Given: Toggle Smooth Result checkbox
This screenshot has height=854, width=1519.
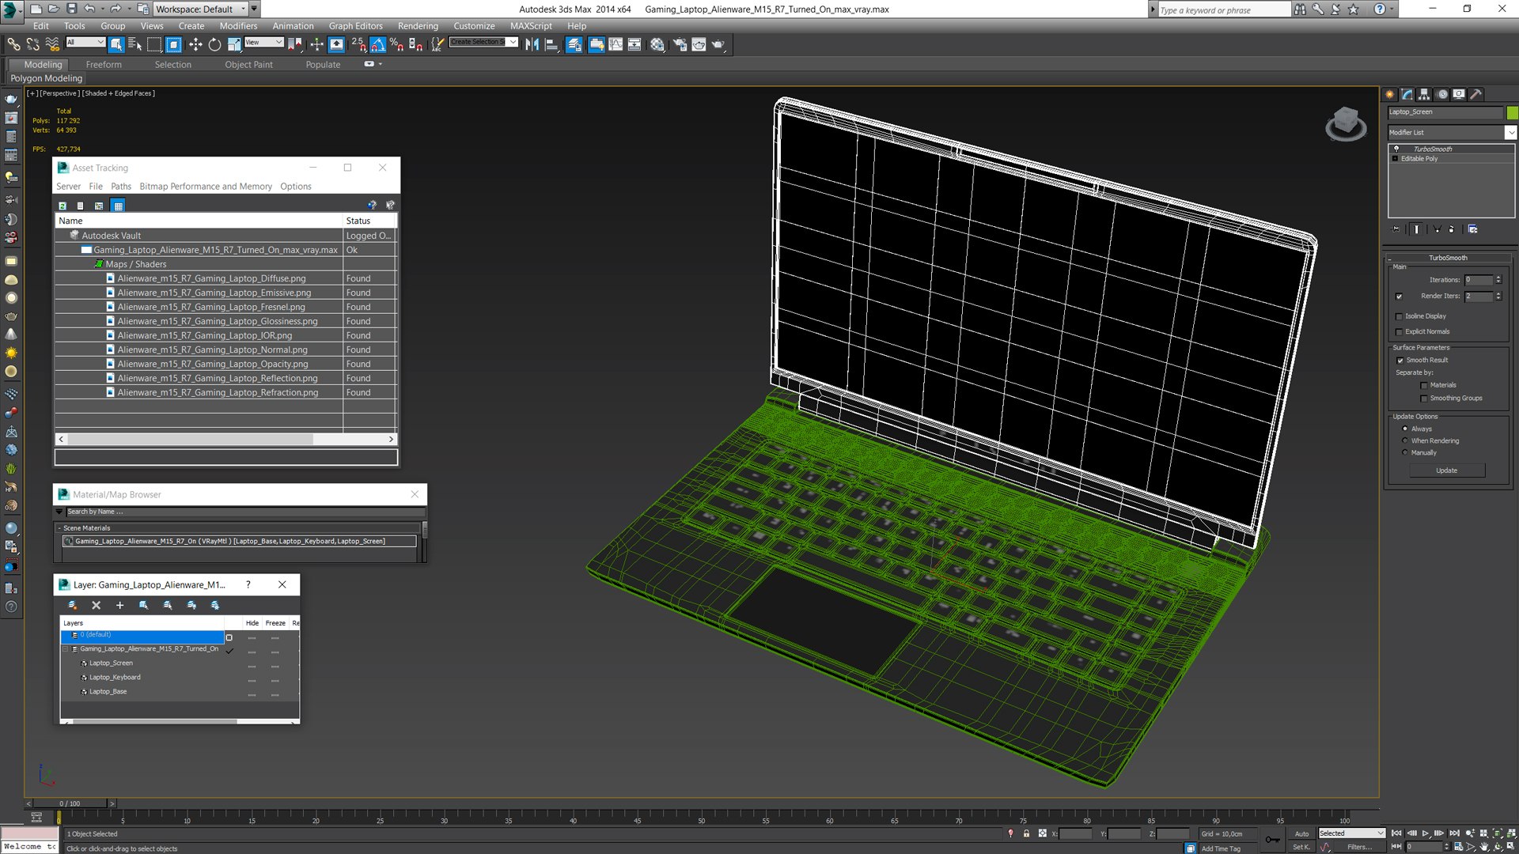Looking at the screenshot, I should click(x=1400, y=361).
